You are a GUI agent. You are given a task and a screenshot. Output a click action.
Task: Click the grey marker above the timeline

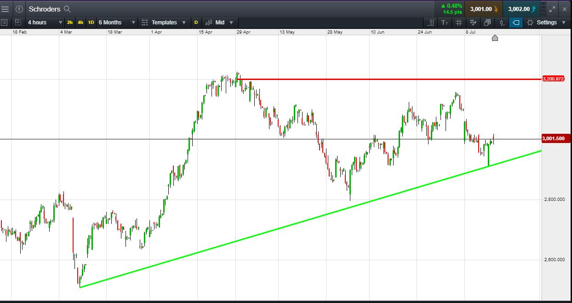click(x=495, y=38)
